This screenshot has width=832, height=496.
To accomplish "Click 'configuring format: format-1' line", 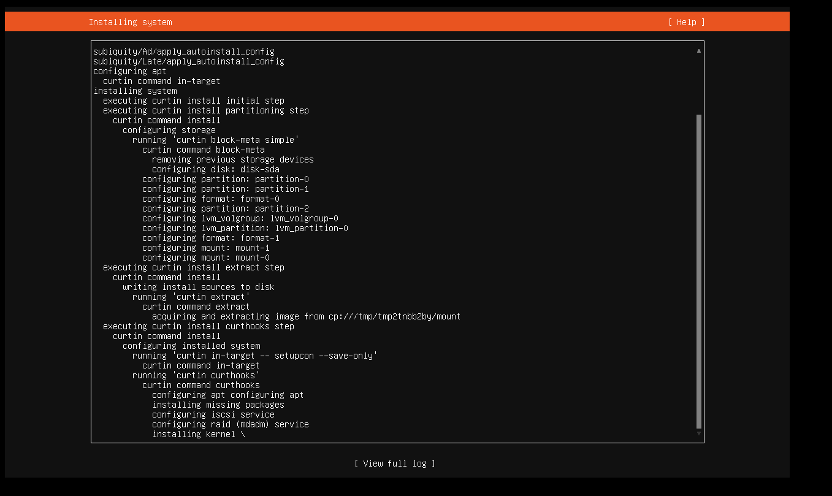I will (211, 238).
